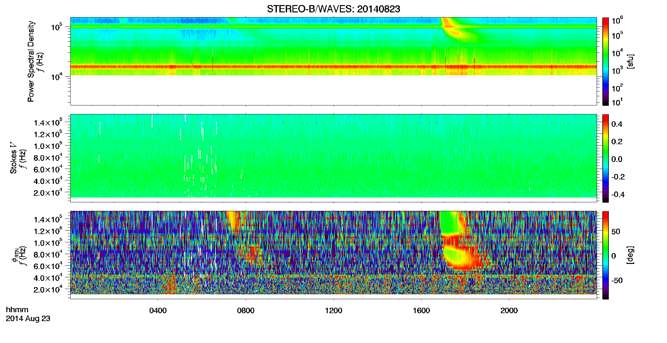Click the 0800 time tick label
Image resolution: width=667 pixels, height=343 pixels.
[246, 311]
